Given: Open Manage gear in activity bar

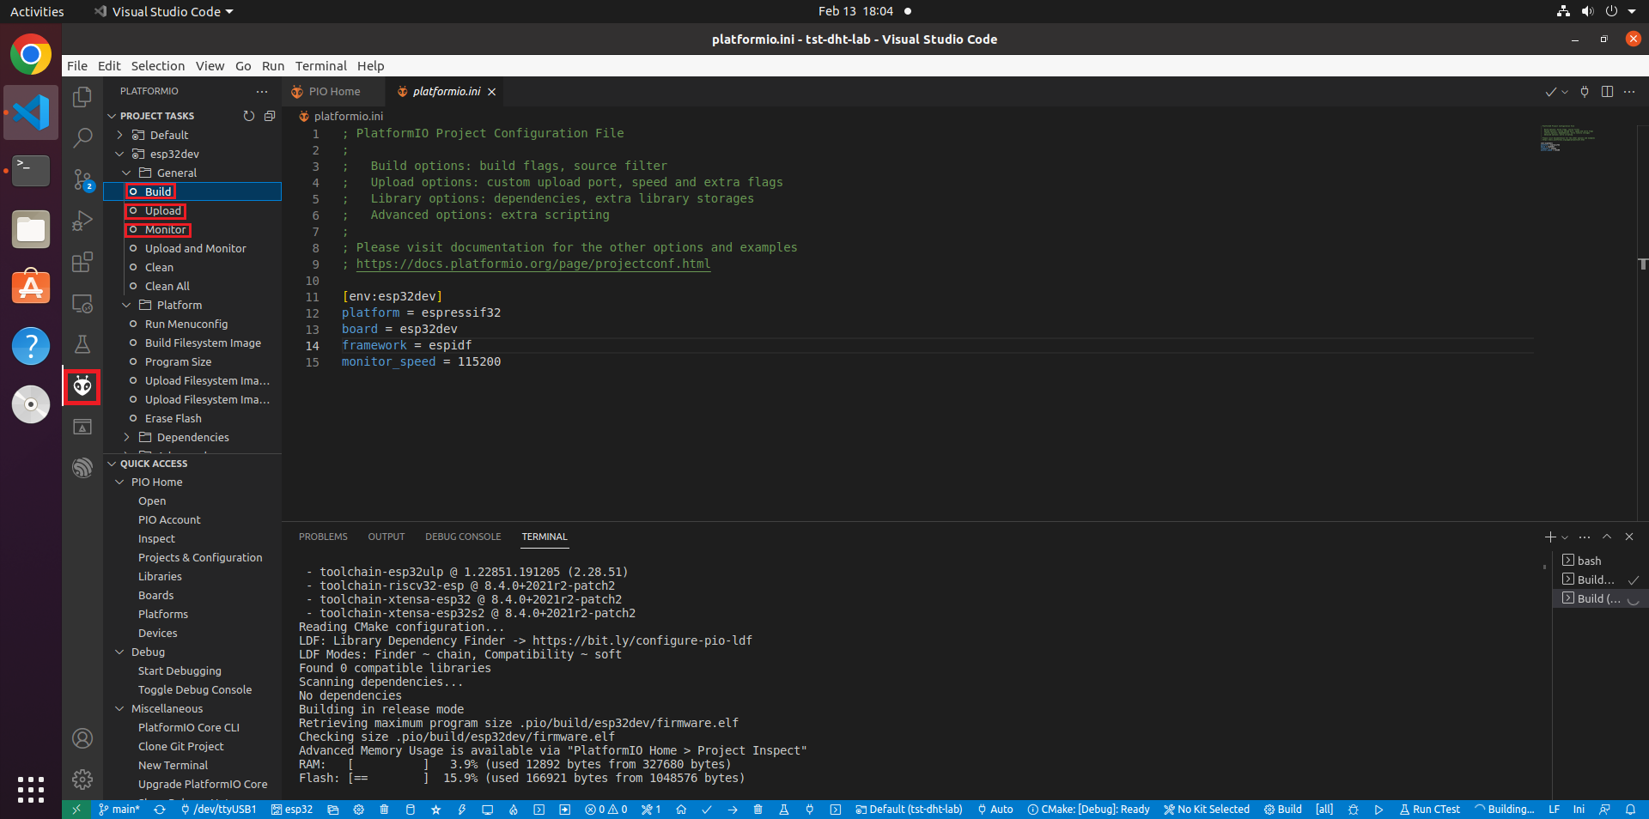Looking at the screenshot, I should click(82, 780).
